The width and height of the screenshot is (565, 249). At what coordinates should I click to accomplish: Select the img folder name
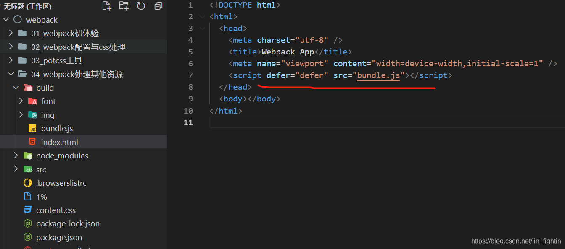pos(48,115)
